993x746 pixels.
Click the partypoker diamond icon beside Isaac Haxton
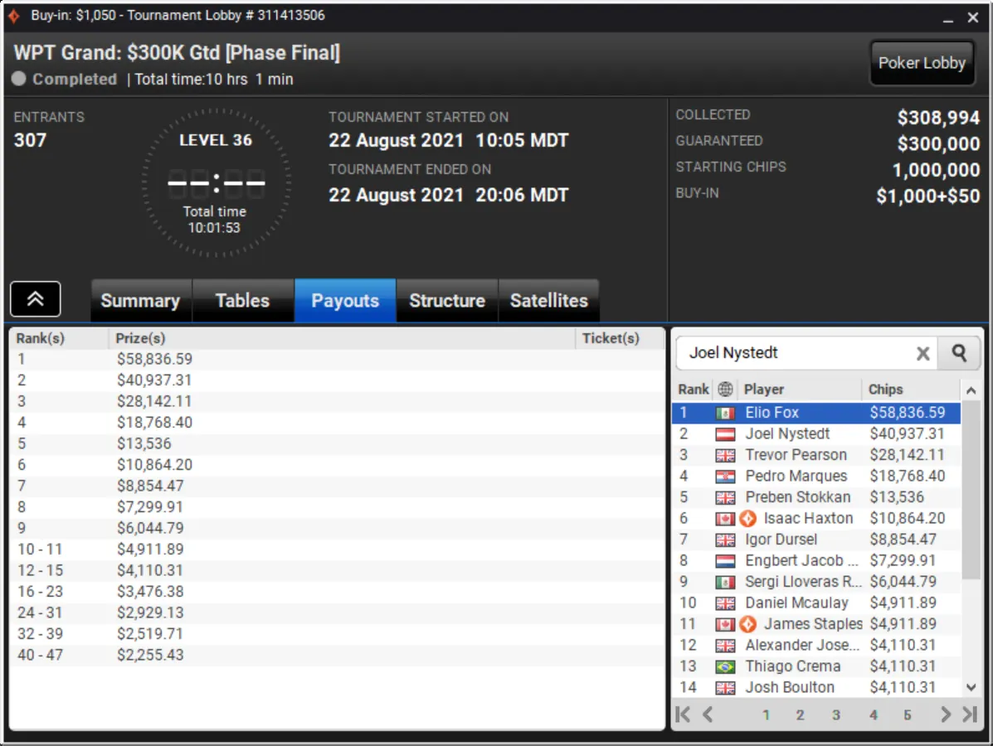pyautogui.click(x=748, y=519)
